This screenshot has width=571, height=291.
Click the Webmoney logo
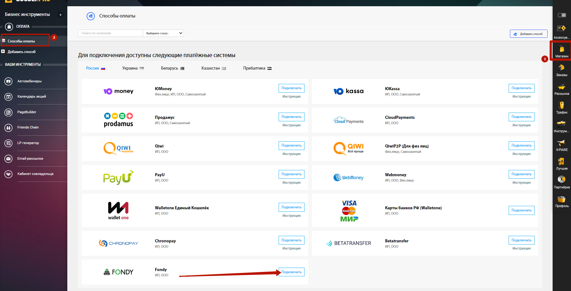[348, 177]
